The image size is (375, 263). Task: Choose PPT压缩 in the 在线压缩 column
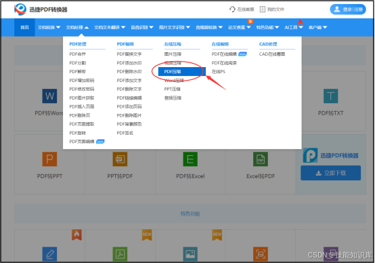click(172, 89)
